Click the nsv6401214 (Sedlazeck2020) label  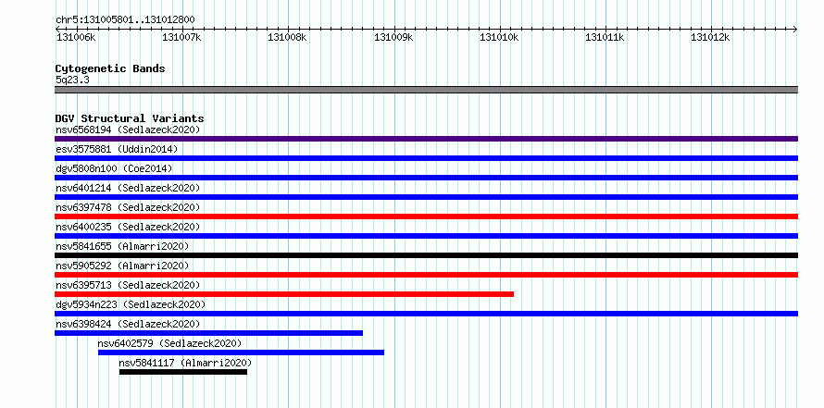click(128, 188)
